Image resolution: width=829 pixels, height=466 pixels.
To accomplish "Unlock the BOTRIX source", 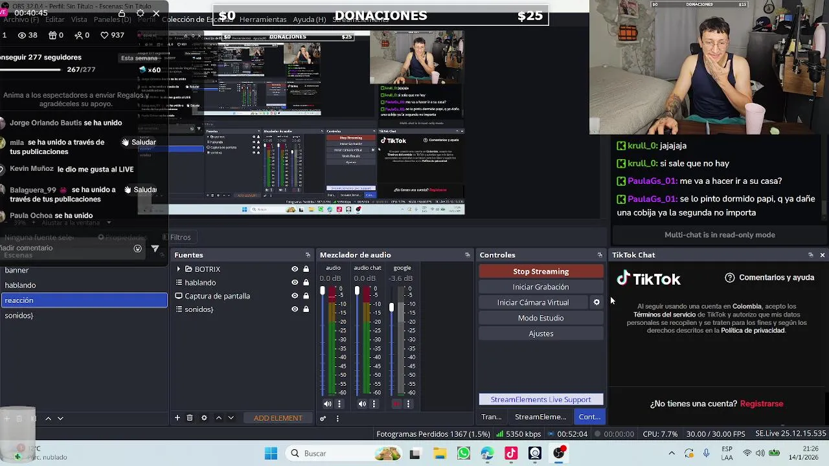I will coord(306,269).
